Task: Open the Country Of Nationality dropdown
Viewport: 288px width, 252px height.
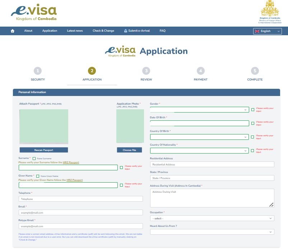Action: click(x=199, y=151)
